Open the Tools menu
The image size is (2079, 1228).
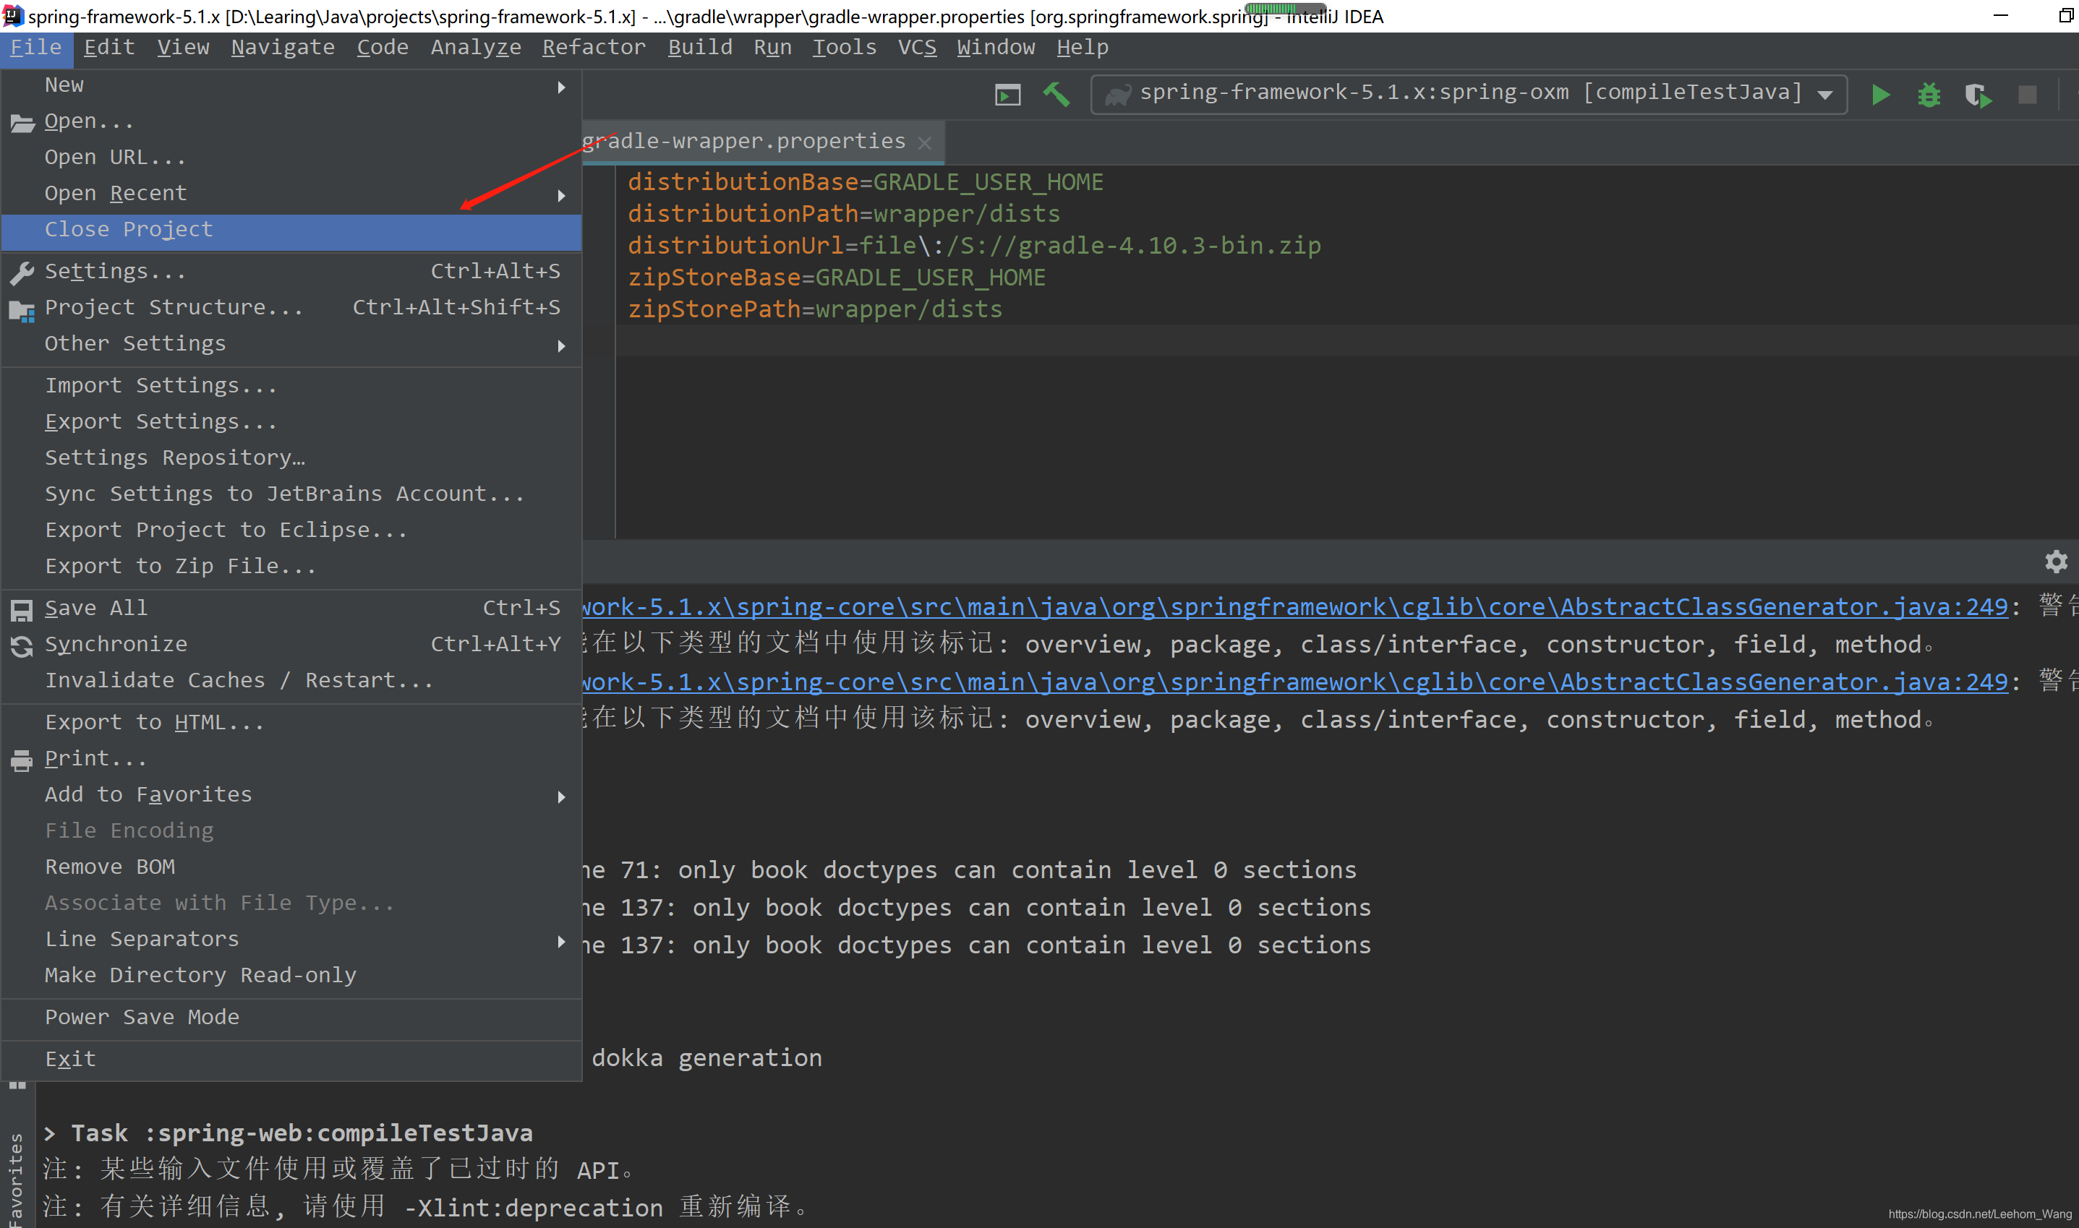(x=844, y=48)
